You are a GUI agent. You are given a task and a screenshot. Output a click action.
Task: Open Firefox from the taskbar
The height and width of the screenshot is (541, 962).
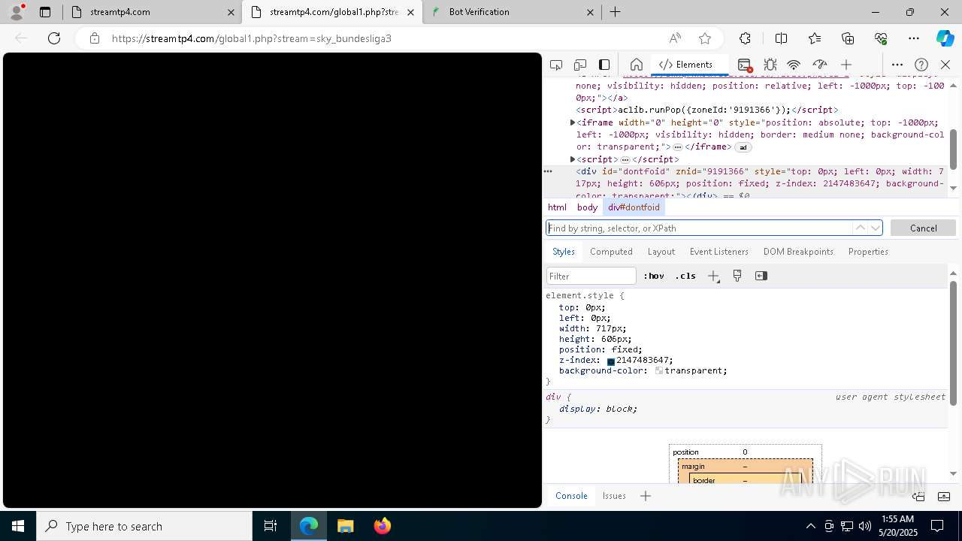click(383, 526)
